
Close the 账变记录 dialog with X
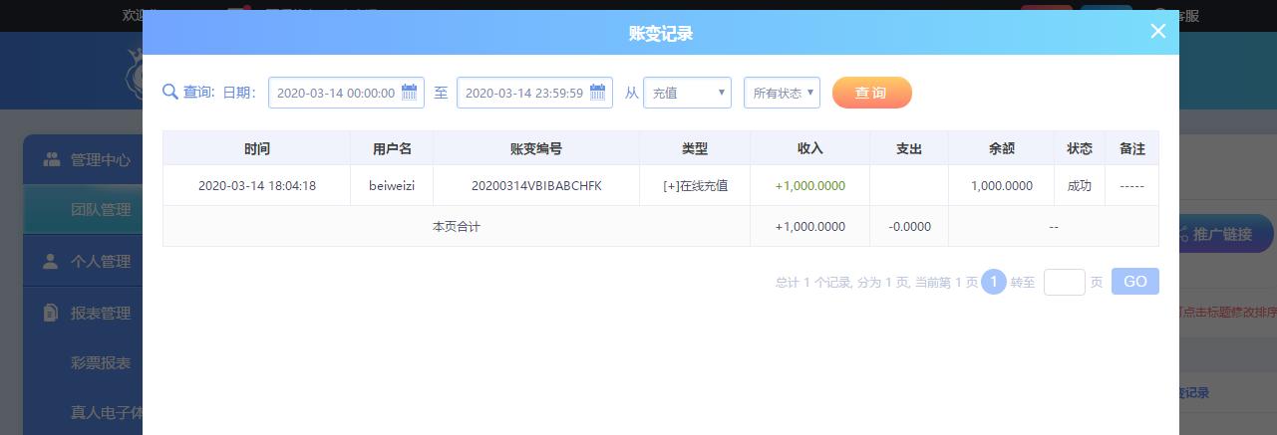1157,32
